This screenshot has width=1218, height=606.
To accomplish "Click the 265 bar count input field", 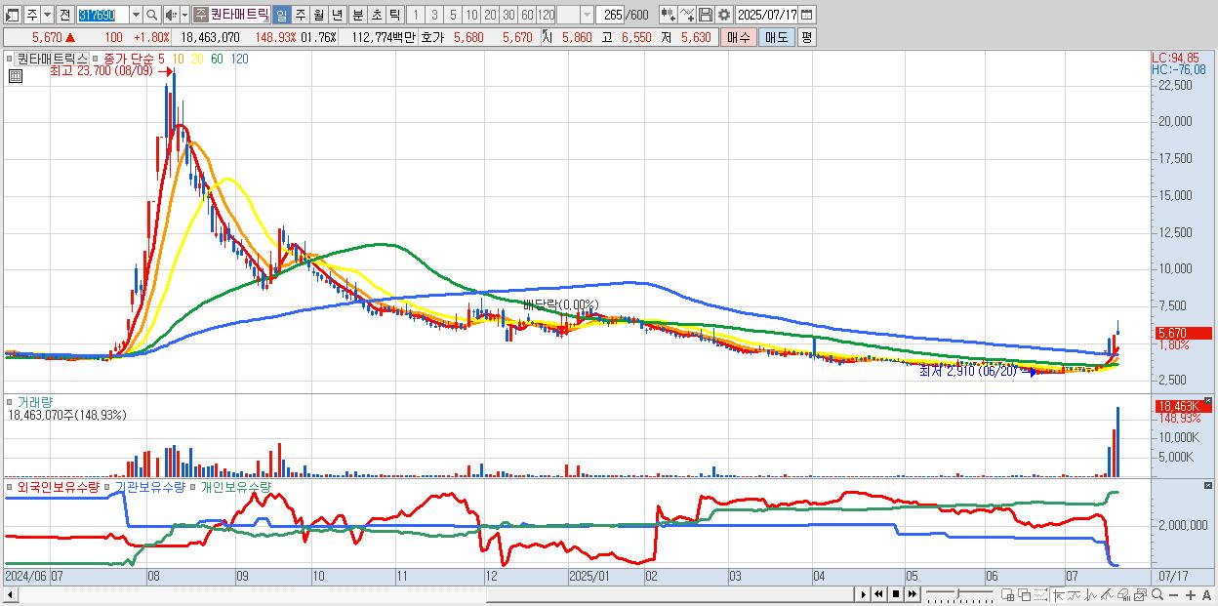I will pyautogui.click(x=610, y=15).
